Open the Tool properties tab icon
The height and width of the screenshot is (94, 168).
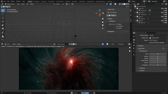pos(134,36)
